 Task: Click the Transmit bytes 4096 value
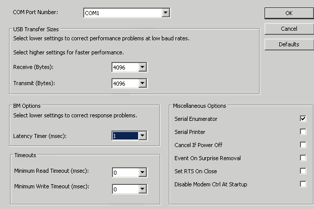[x=125, y=84]
